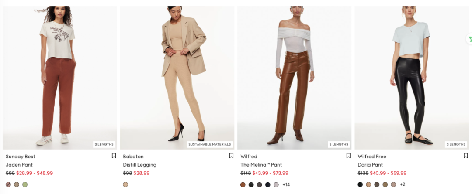
Task: Save The Melina Pant to wishlist
Action: pos(348,156)
